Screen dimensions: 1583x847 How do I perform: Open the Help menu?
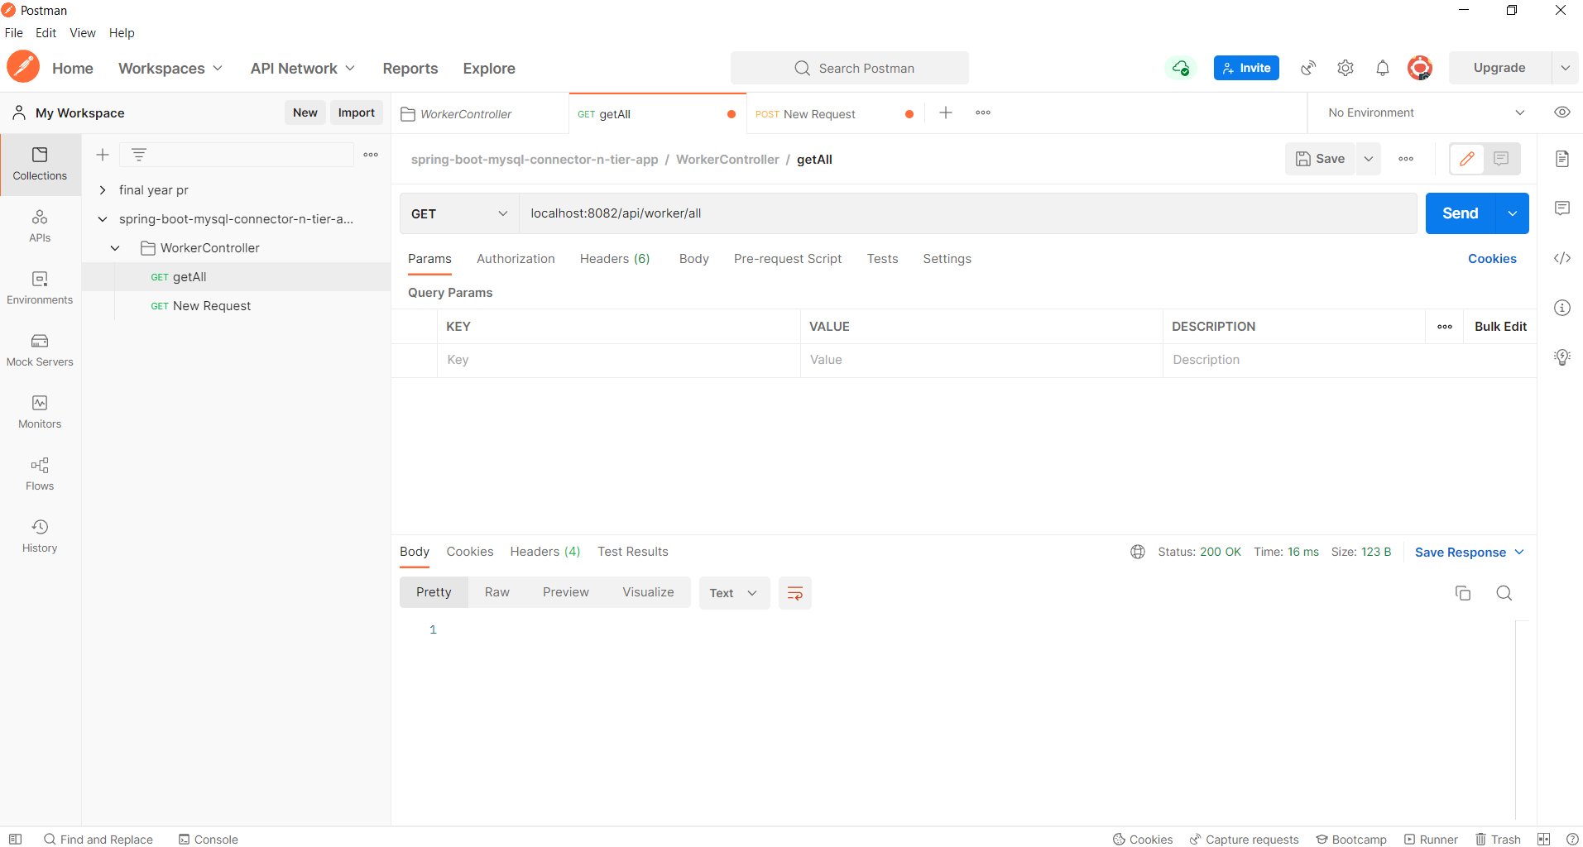[x=122, y=33]
